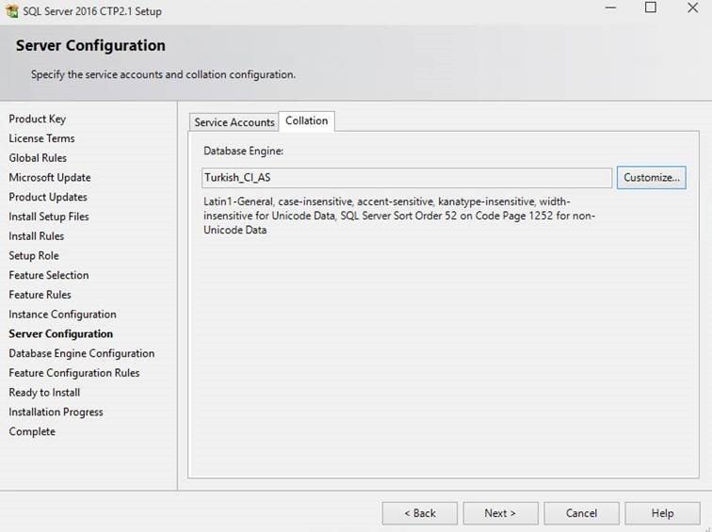Select the Install Rules step
The image size is (712, 532).
point(37,236)
